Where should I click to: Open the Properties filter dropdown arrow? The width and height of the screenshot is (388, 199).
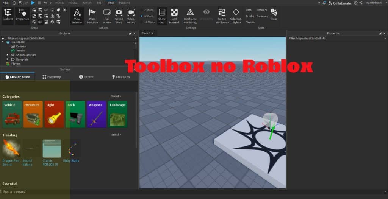[x=385, y=39]
